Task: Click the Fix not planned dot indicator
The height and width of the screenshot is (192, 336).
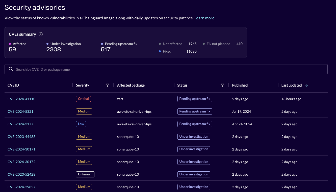Action: point(204,44)
